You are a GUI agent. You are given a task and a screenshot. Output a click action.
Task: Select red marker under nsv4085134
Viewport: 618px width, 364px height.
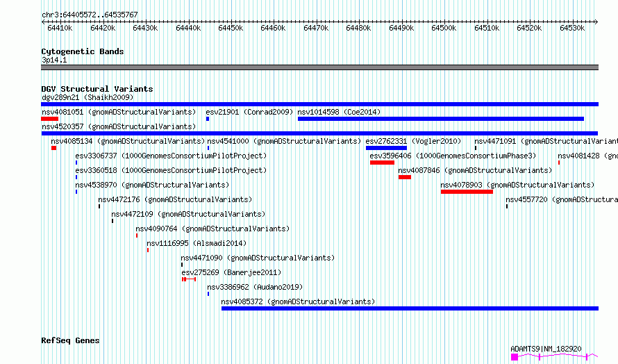[53, 148]
